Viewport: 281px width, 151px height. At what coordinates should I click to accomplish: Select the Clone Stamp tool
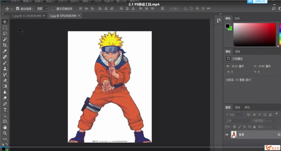coord(5,69)
